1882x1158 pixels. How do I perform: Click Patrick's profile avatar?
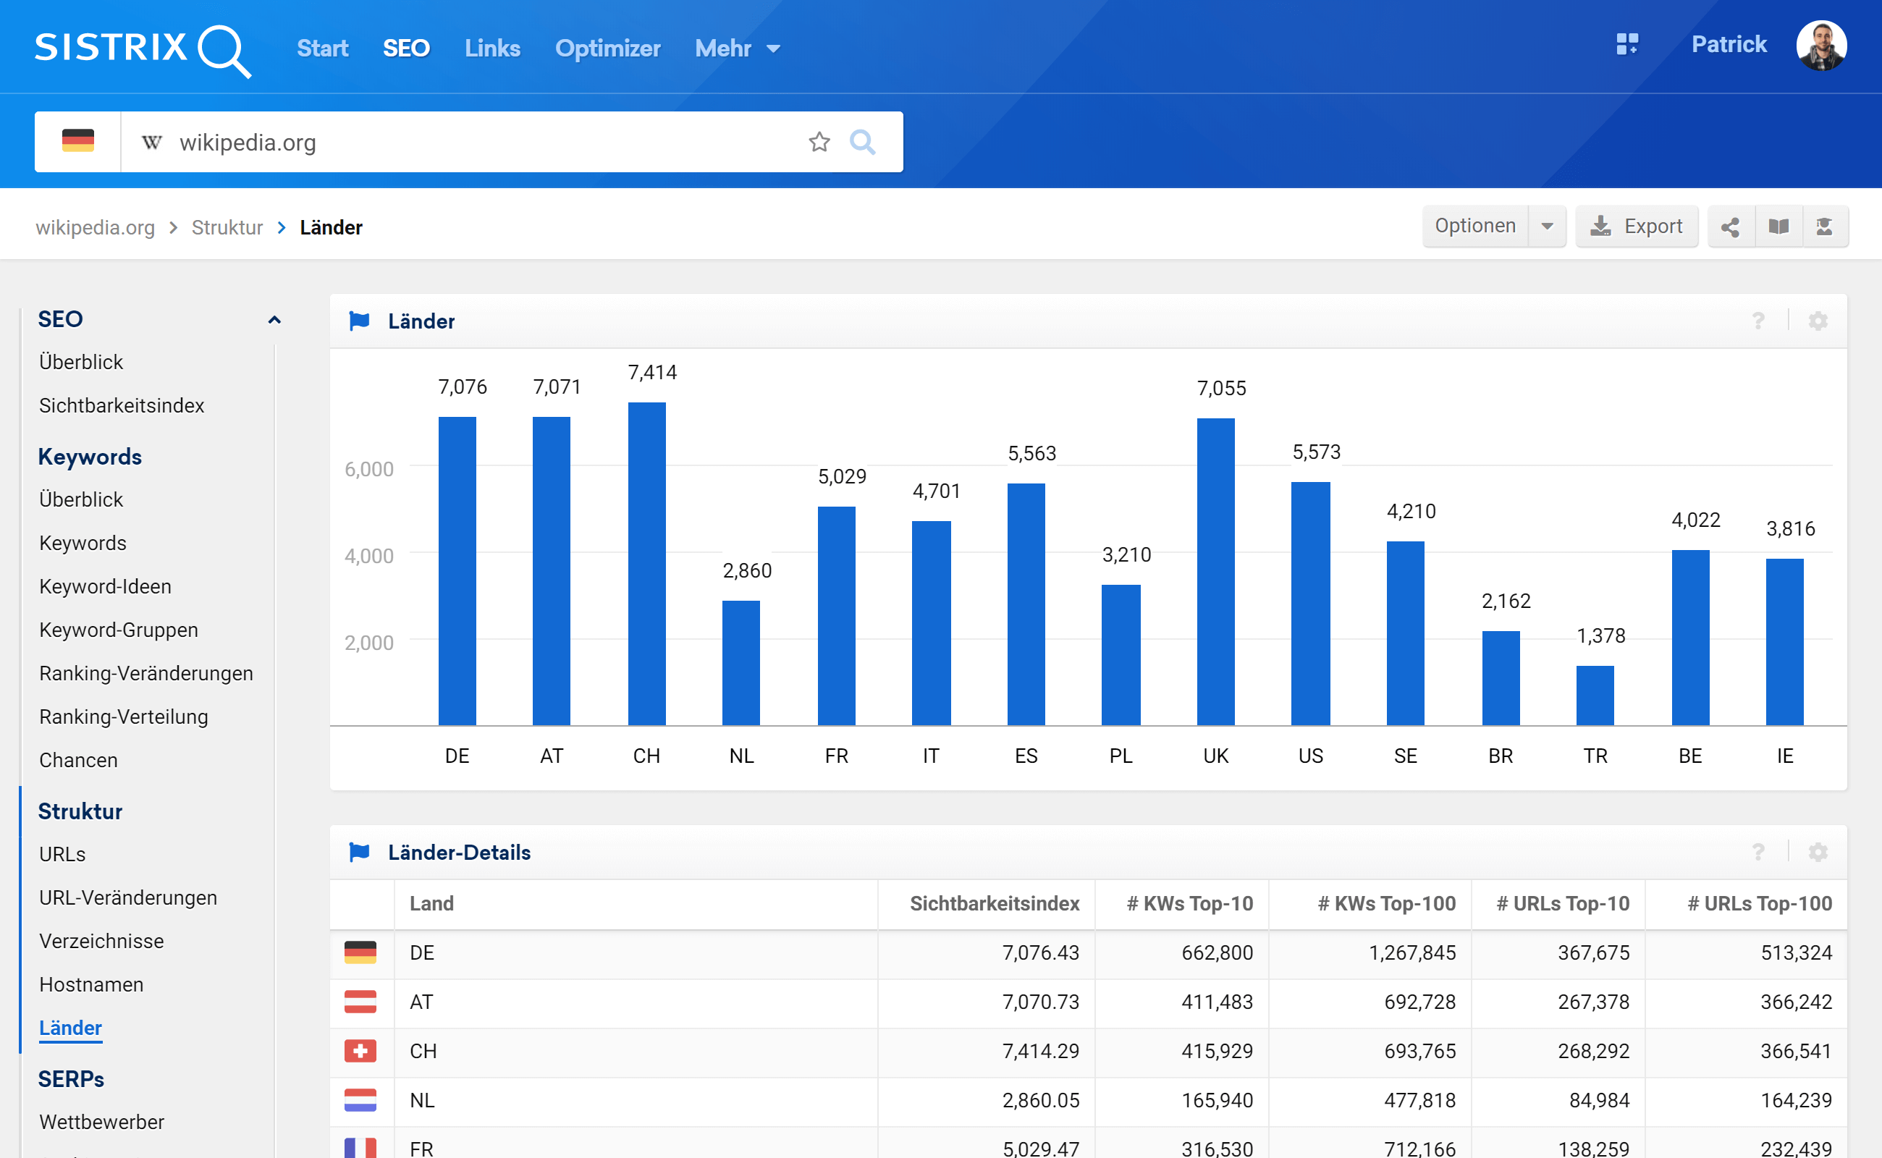pyautogui.click(x=1820, y=45)
